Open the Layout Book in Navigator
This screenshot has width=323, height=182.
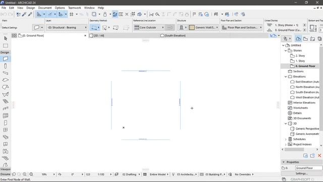(x=312, y=39)
